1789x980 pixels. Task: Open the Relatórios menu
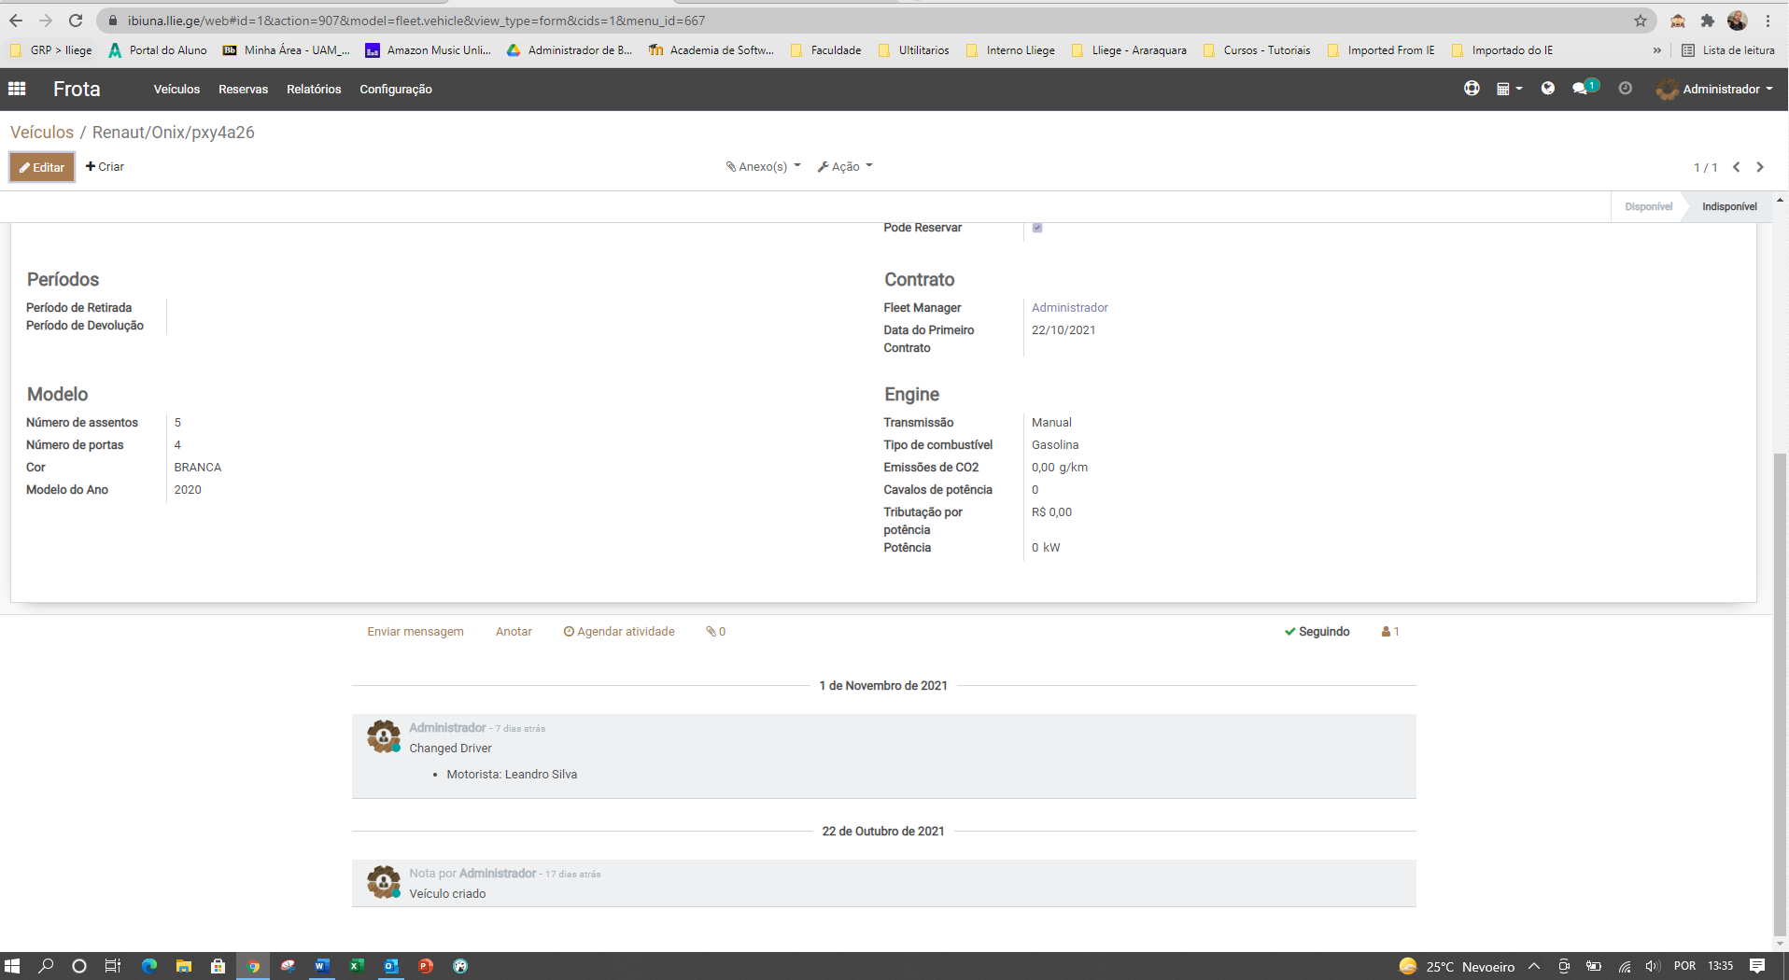tap(314, 90)
